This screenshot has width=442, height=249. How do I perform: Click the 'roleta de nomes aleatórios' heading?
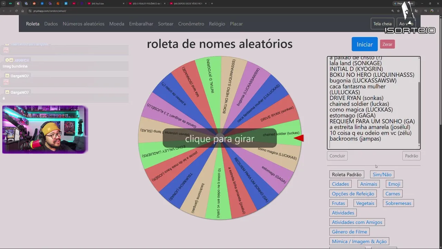220,44
